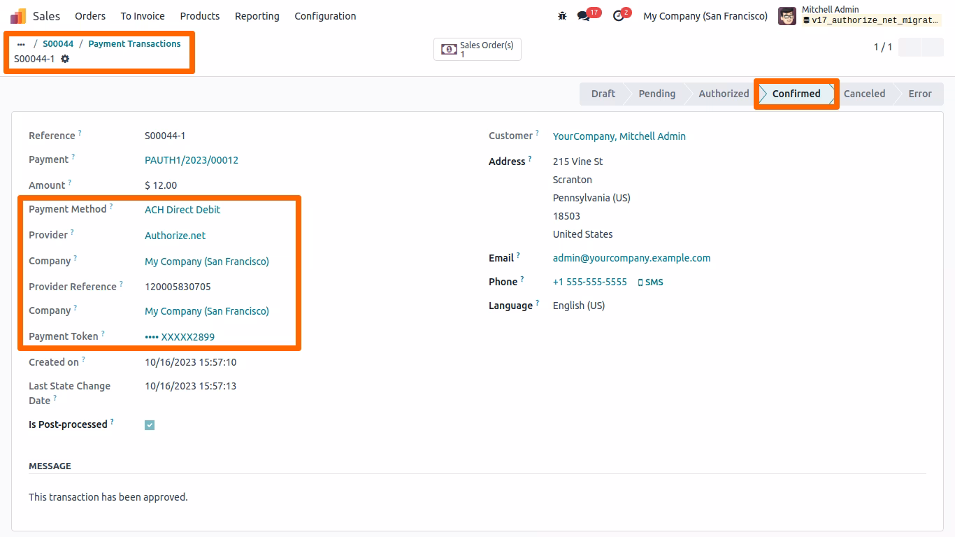955x537 pixels.
Task: Show help tooltip for Language field
Action: click(537, 302)
